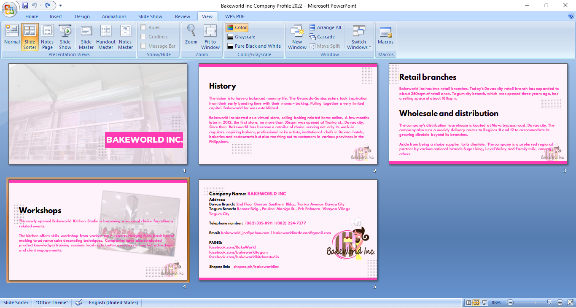Start Slide Show from status bar button
Viewport: 576px width, 308px height.
pyautogui.click(x=484, y=303)
